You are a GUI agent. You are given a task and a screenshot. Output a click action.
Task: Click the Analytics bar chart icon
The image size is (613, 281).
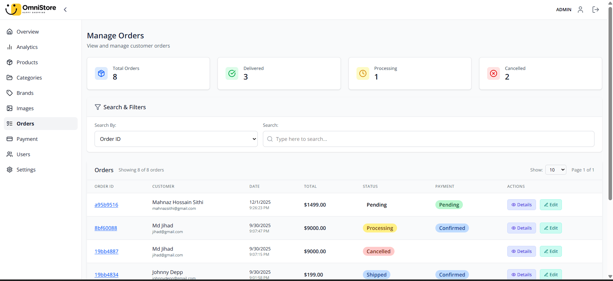tap(10, 47)
